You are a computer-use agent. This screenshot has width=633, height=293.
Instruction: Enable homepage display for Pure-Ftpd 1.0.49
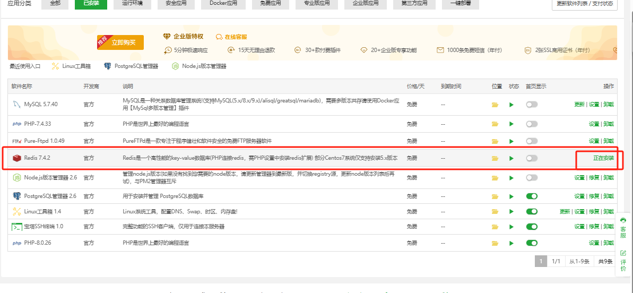click(532, 141)
